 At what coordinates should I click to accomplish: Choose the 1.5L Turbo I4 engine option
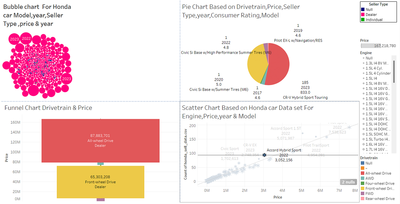(376, 139)
